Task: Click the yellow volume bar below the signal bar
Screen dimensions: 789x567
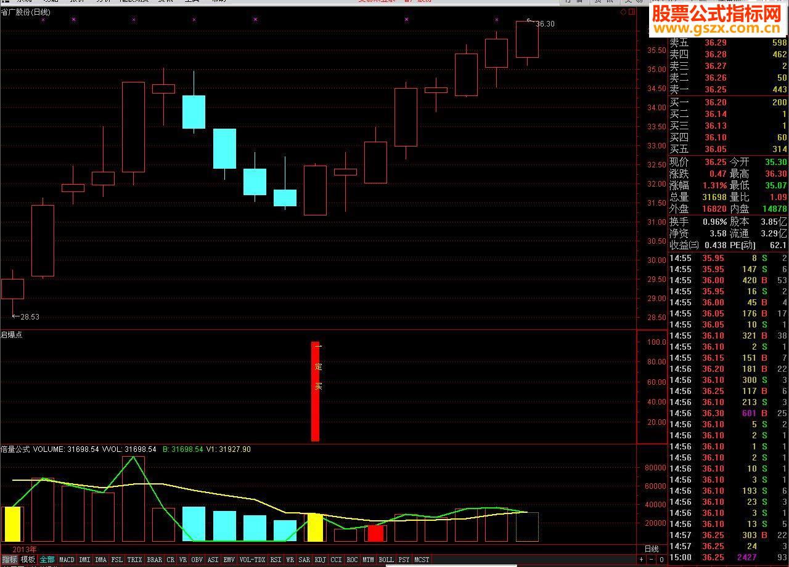Action: 315,528
